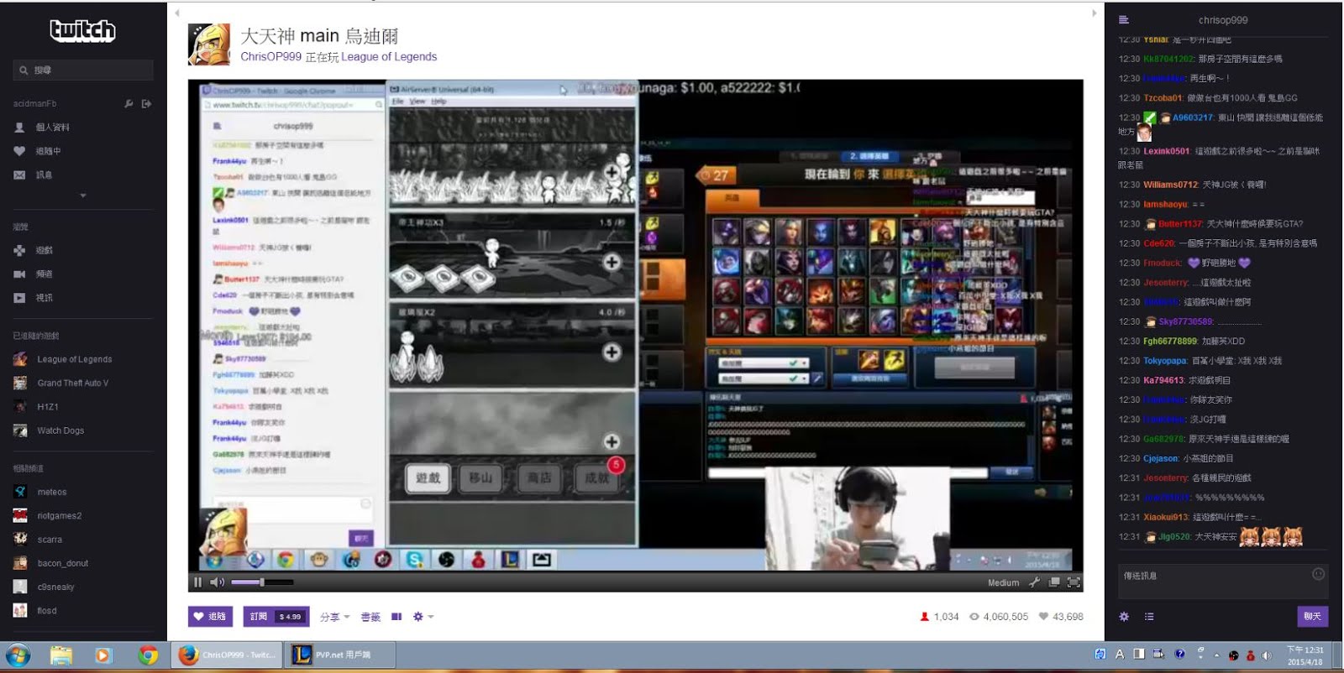This screenshot has height=673, width=1344.
Task: Click the 書籤 bookmark link
Action: coord(370,617)
